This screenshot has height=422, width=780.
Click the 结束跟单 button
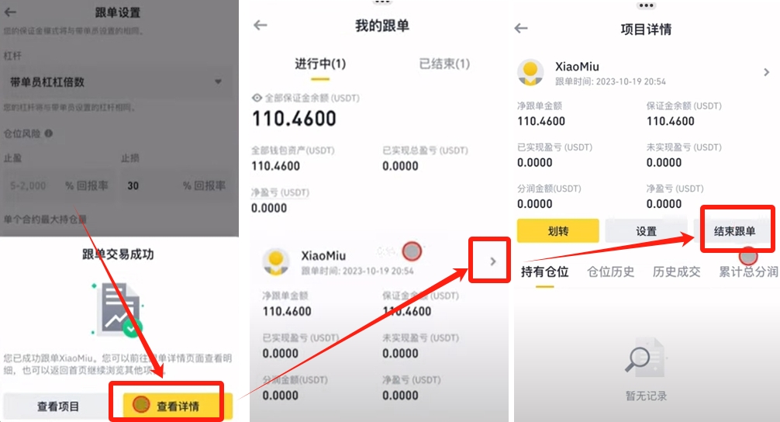click(x=735, y=231)
